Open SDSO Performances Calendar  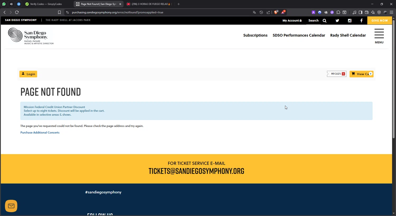[299, 35]
